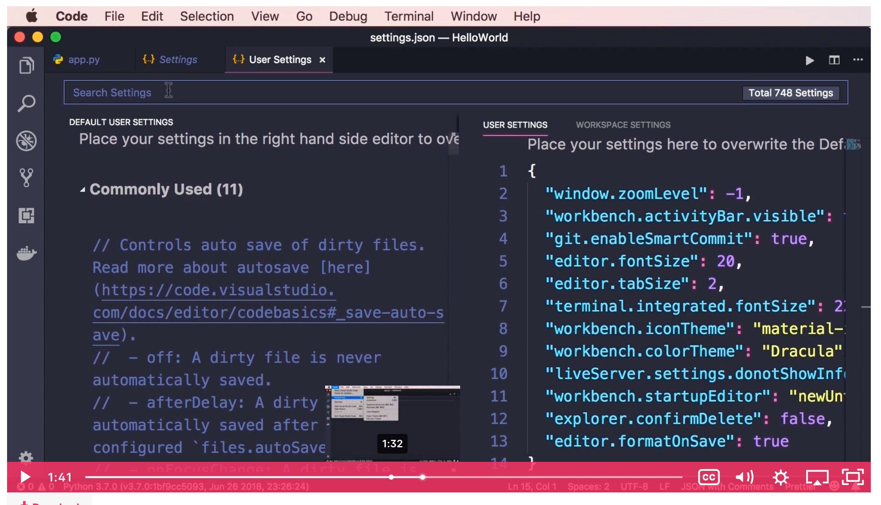Open the File menu
This screenshot has width=881, height=505.
click(x=114, y=16)
